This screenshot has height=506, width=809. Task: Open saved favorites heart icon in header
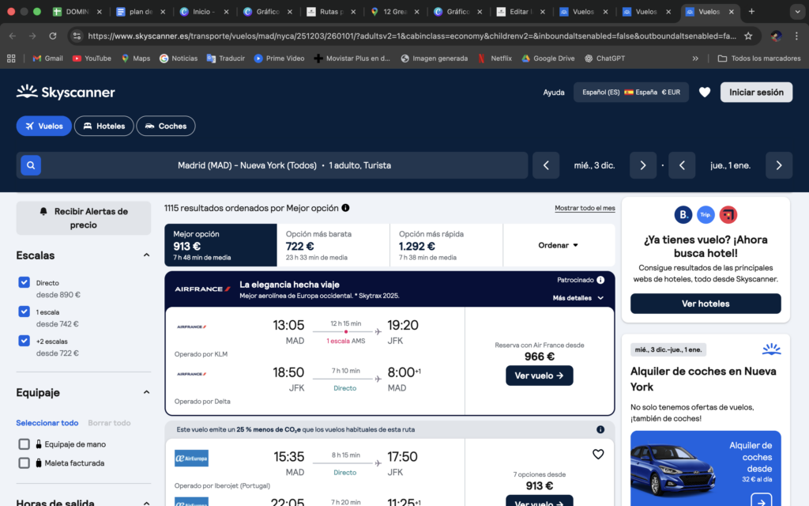(x=705, y=93)
